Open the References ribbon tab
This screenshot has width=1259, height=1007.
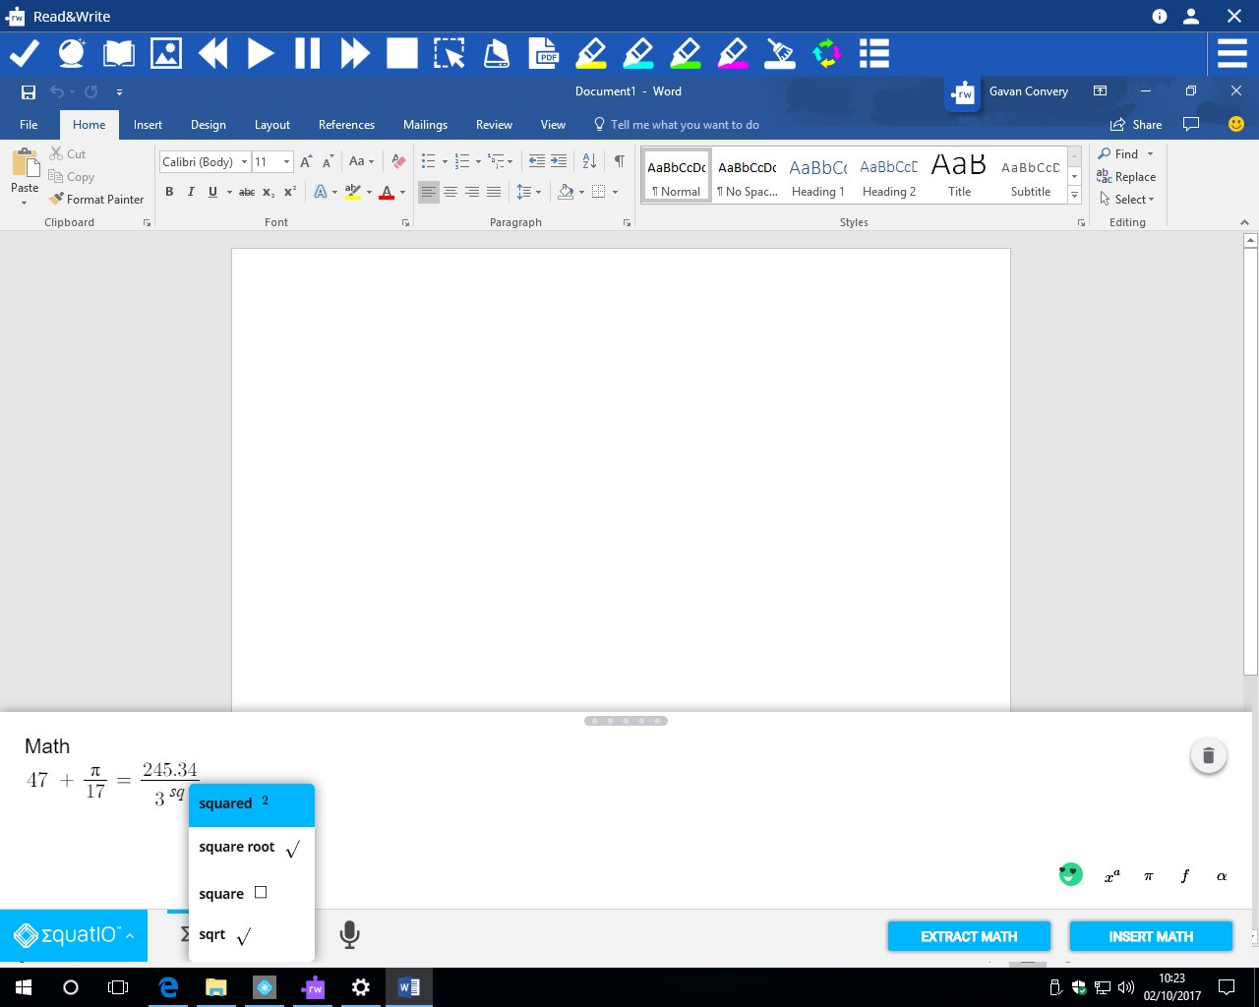click(346, 124)
